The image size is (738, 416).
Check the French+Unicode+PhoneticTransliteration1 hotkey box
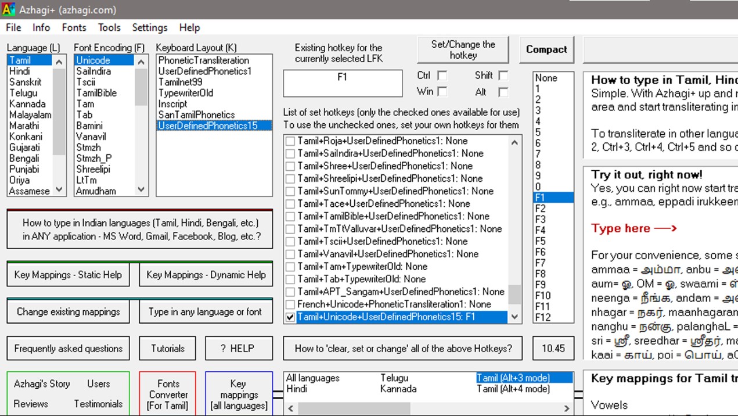[x=290, y=304]
